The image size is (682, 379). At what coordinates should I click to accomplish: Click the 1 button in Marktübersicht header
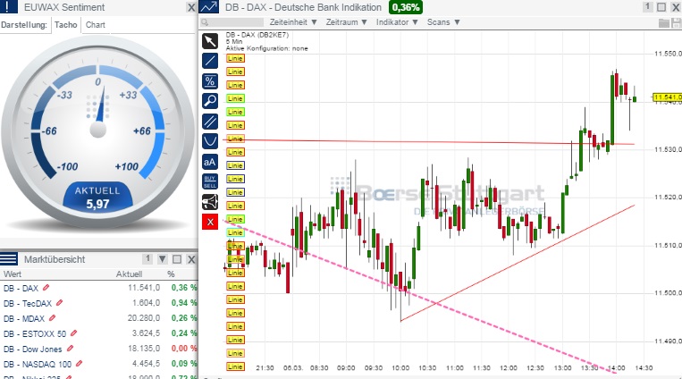point(147,259)
